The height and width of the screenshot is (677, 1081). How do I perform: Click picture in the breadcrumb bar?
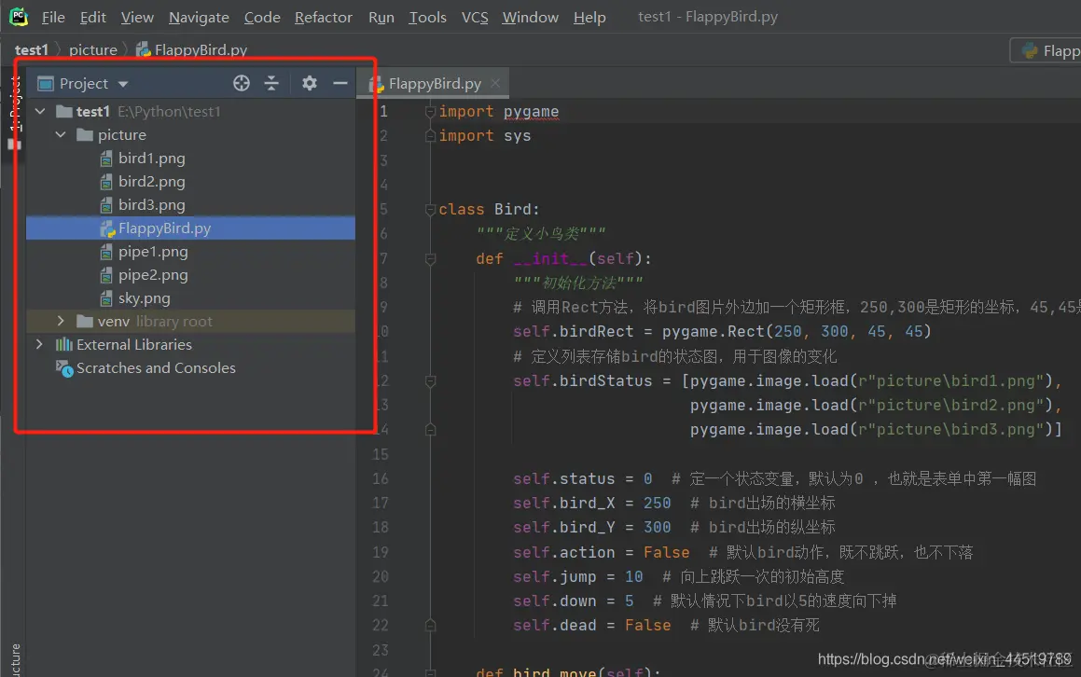[93, 49]
